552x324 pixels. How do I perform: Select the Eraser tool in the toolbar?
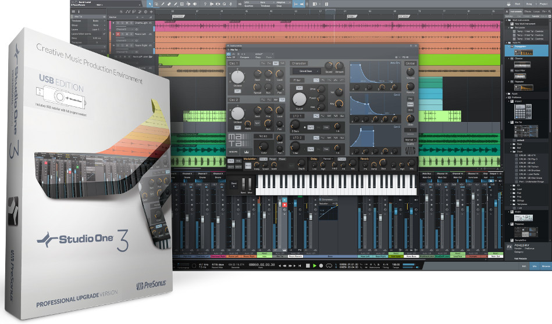tap(169, 4)
